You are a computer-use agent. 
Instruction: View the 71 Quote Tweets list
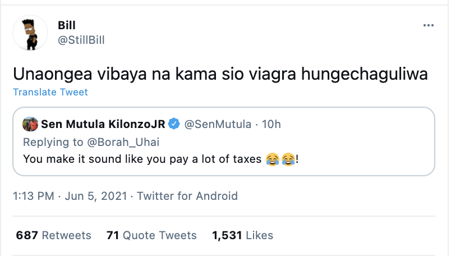point(151,235)
